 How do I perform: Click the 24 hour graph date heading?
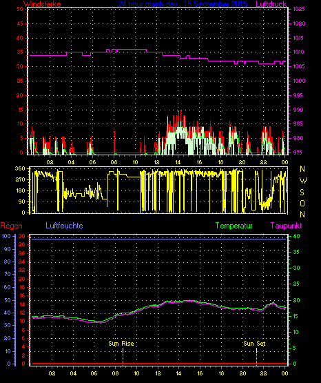183,3
